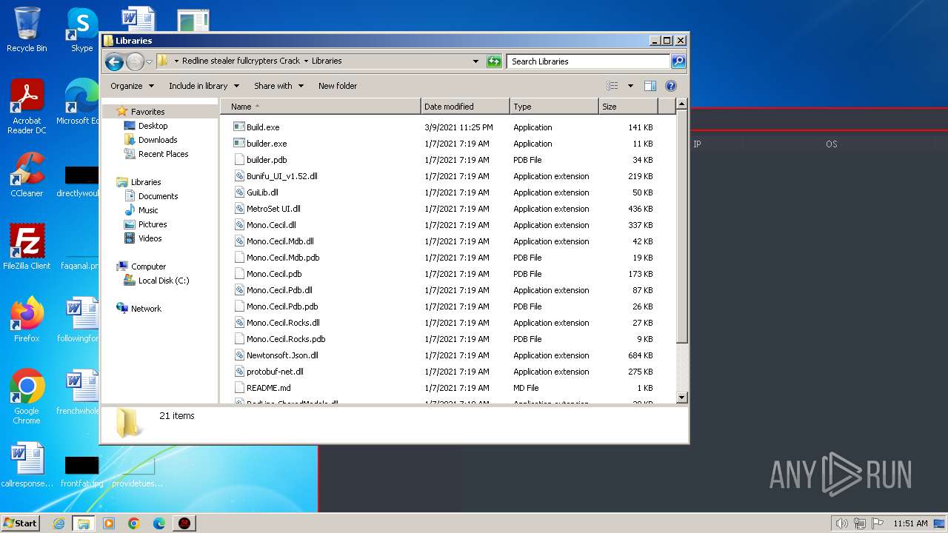Open Favorites in the navigation pane

tap(147, 112)
